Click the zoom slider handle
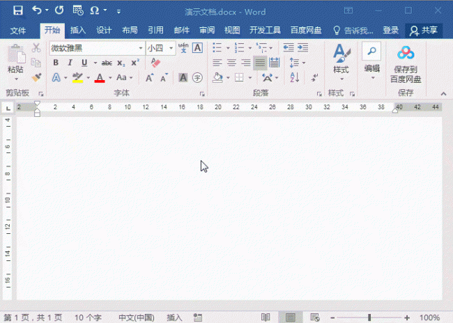453x323 pixels. (369, 317)
